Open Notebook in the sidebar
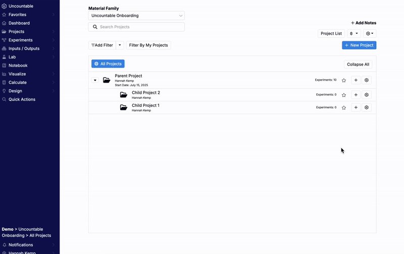 [18, 66]
